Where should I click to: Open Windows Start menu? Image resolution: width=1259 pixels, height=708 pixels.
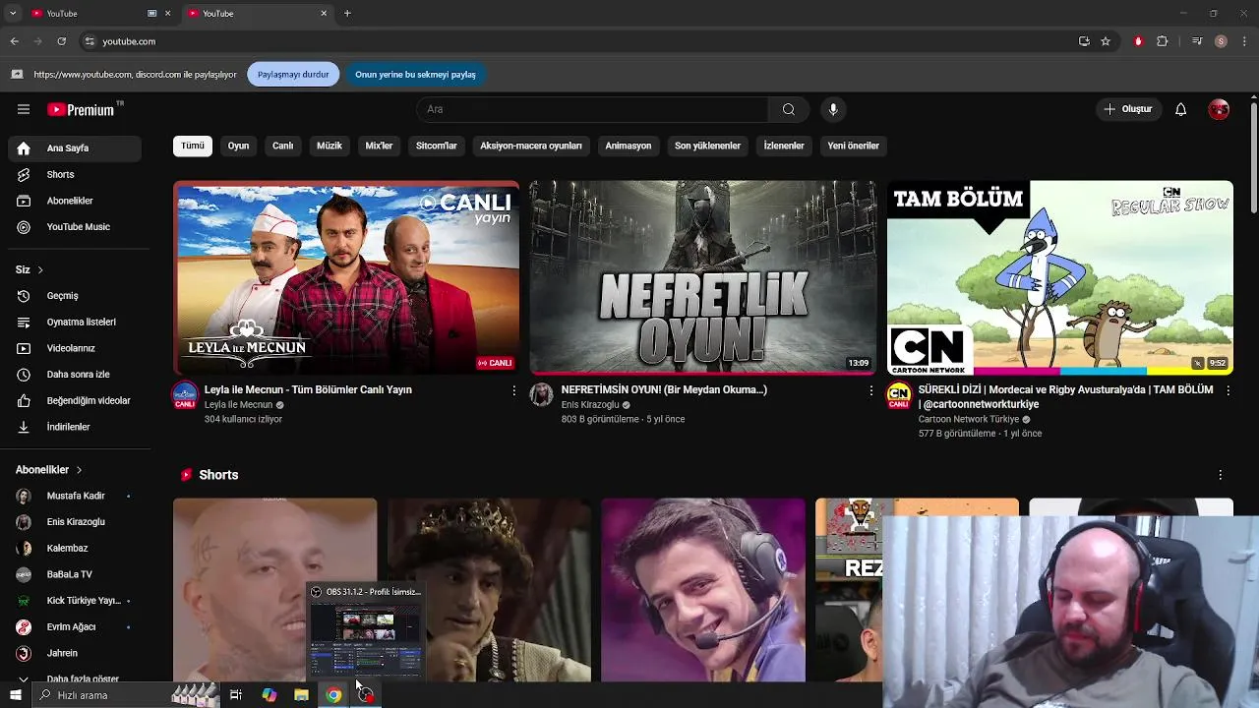point(15,695)
